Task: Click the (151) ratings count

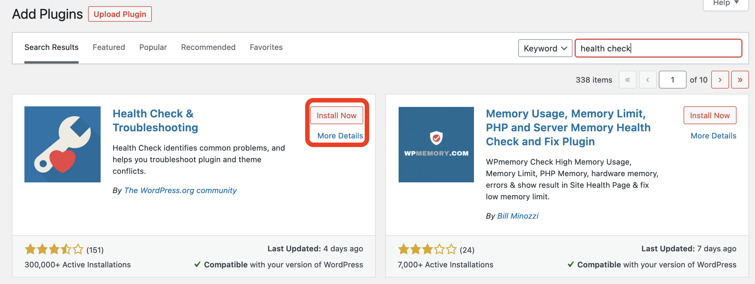Action: point(95,250)
